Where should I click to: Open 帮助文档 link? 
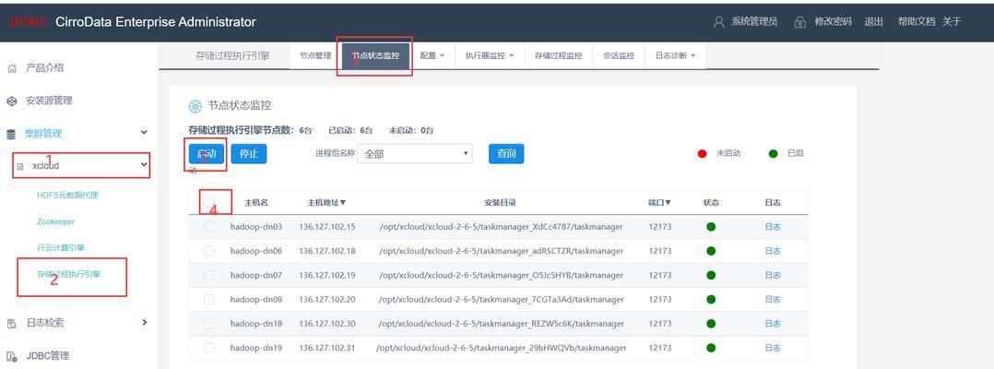click(917, 22)
